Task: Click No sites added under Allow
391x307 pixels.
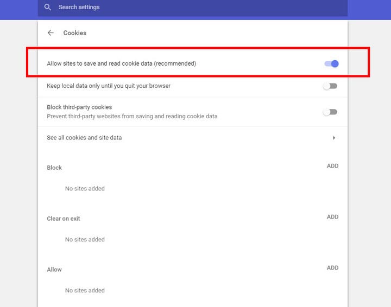Action: pos(85,290)
